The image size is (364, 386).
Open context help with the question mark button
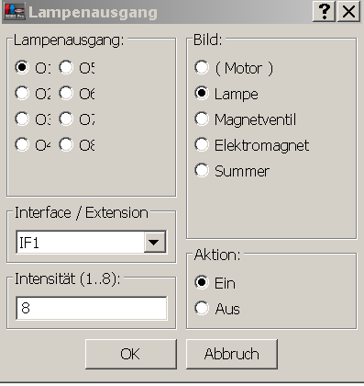pos(324,12)
